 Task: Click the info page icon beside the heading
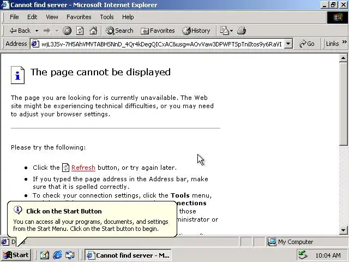(x=17, y=75)
